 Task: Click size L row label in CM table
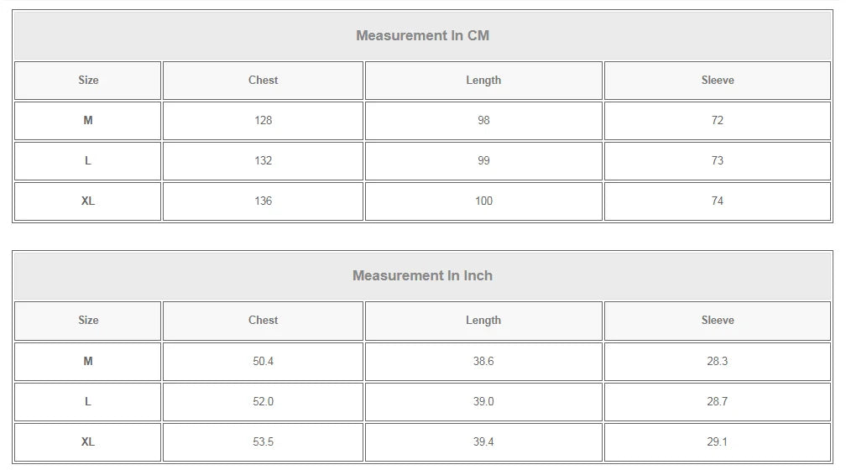click(x=88, y=161)
